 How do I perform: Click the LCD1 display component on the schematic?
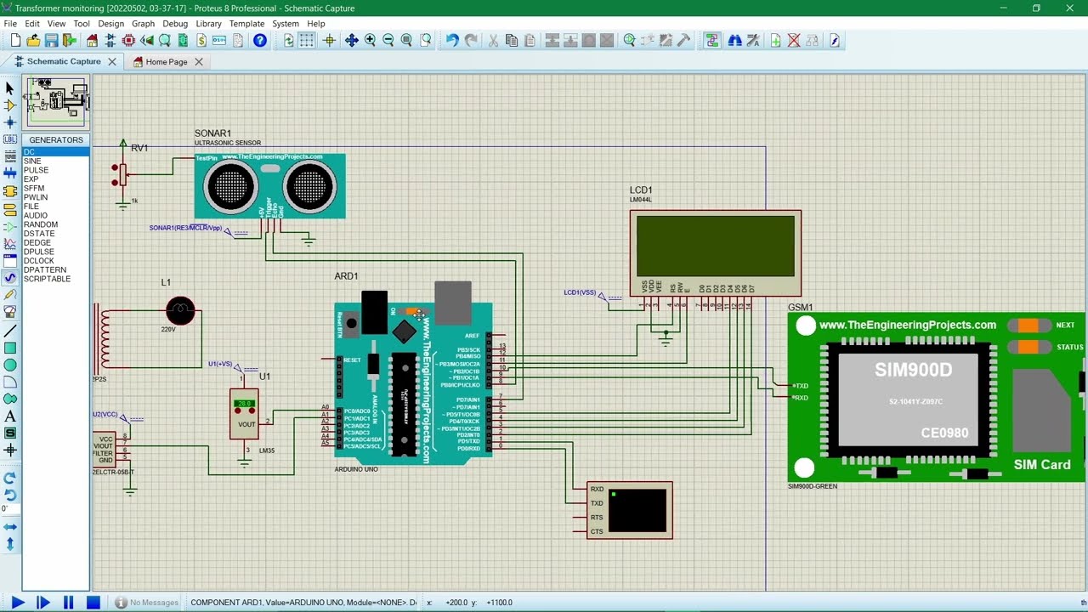pos(716,253)
